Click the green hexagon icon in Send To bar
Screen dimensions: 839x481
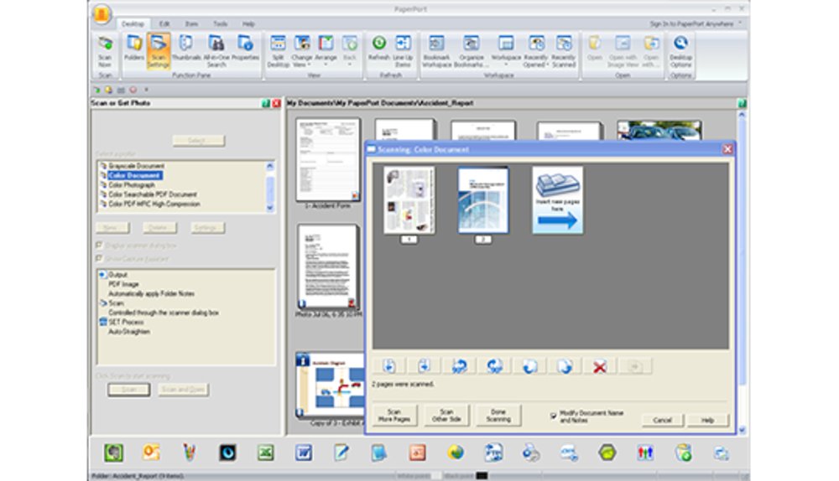[607, 453]
